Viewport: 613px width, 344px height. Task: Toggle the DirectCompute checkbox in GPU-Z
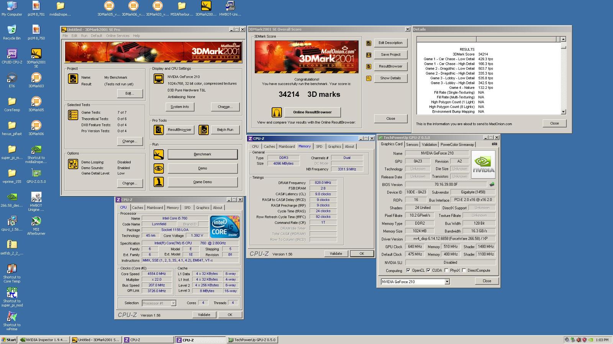[x=464, y=270]
